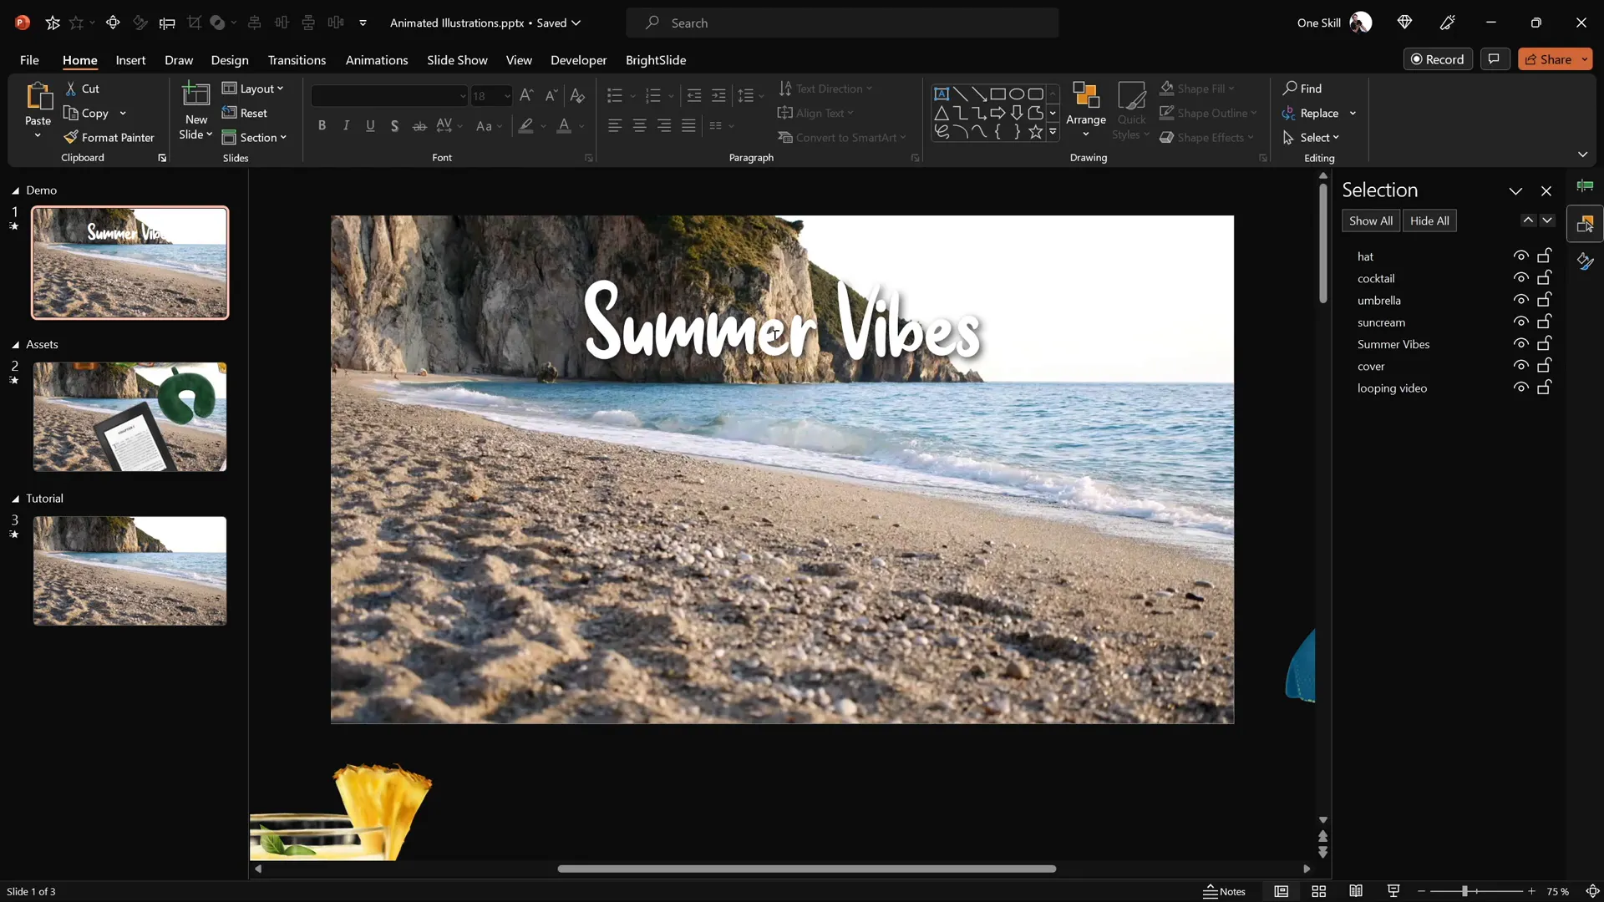Hide the Summer Vibes text object
The height and width of the screenshot is (902, 1604).
point(1520,343)
